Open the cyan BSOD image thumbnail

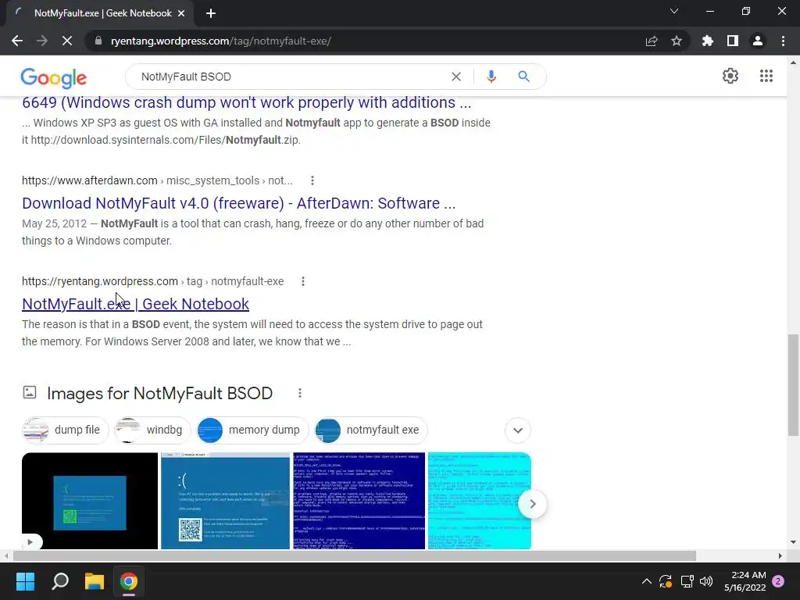[479, 501]
